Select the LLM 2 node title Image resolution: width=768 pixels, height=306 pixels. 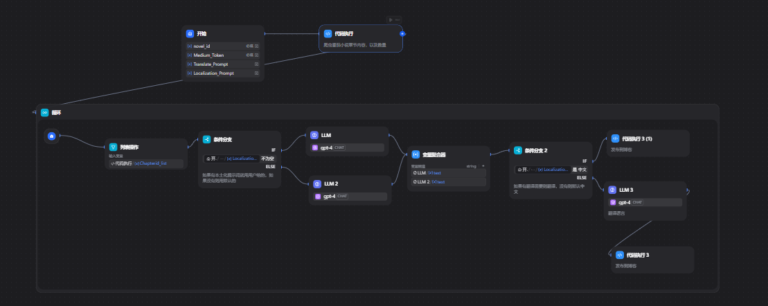tap(330, 183)
